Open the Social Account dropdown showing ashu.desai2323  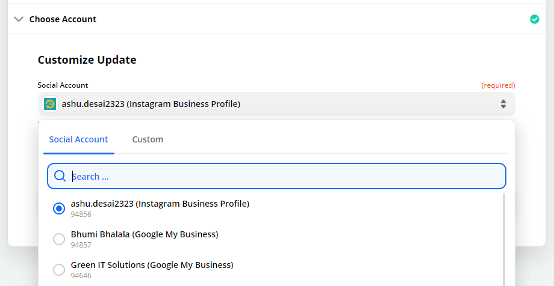[276, 104]
